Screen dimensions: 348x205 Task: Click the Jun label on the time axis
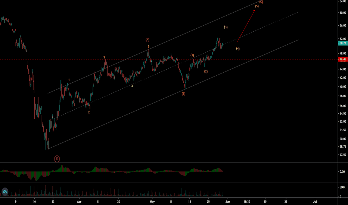(x=228, y=202)
